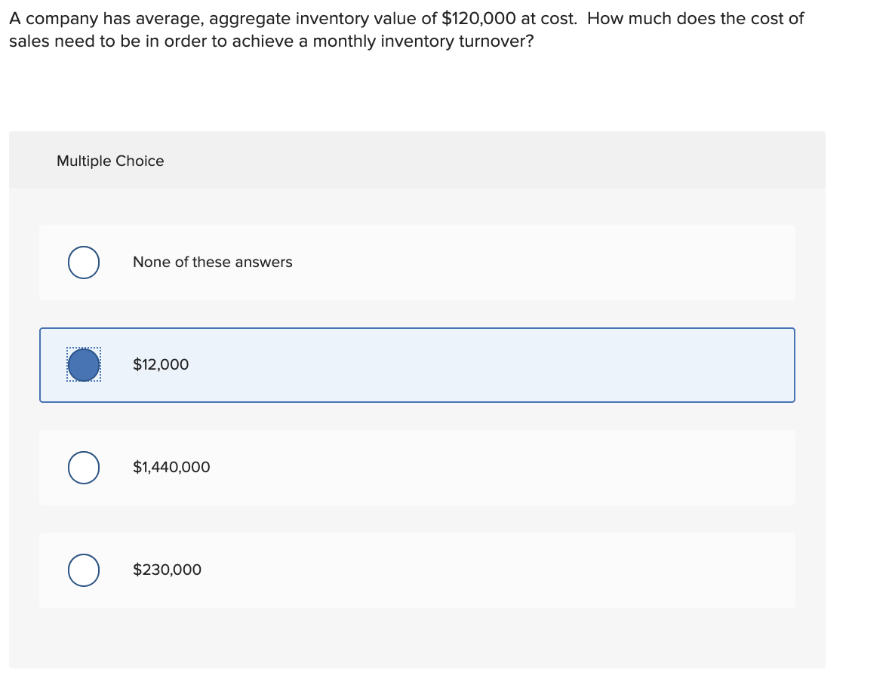This screenshot has height=691, width=892.
Task: Click the empty radio circle beside $1,440,000
Action: [83, 468]
